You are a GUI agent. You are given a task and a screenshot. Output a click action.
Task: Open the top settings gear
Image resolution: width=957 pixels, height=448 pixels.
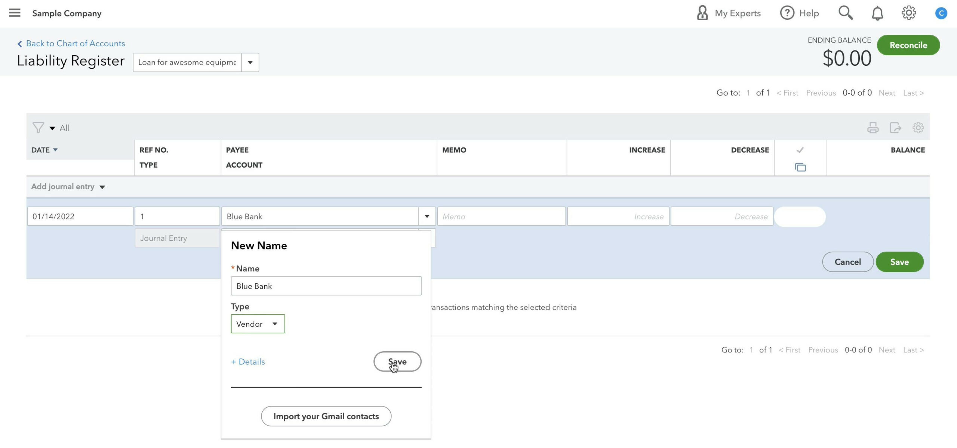point(908,13)
